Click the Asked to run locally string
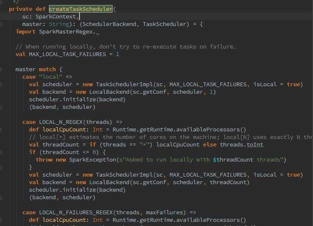The width and height of the screenshot is (313, 226). 201,160
